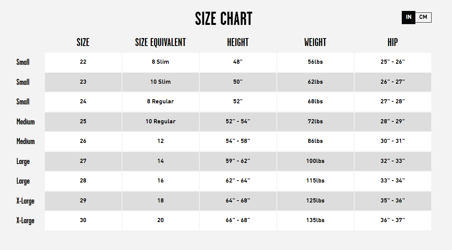Click the HEIGHT column header

click(238, 42)
